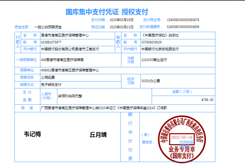Viewport: 245px width, 168px height.
Task: Click the （借） label
Action: [147, 135]
